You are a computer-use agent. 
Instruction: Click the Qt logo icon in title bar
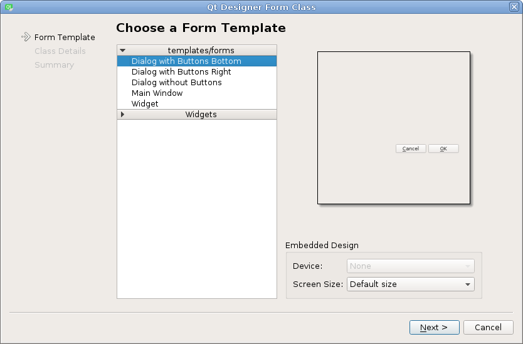(8, 7)
